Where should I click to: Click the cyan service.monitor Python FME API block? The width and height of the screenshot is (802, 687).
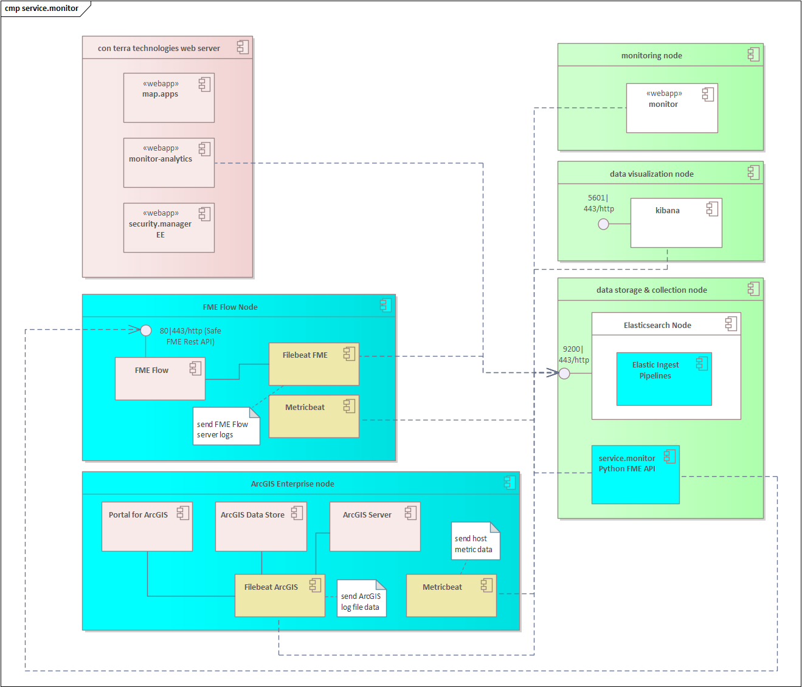tap(635, 474)
